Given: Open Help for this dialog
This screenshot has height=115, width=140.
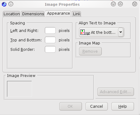Looking at the screenshot, I should click(x=123, y=106).
